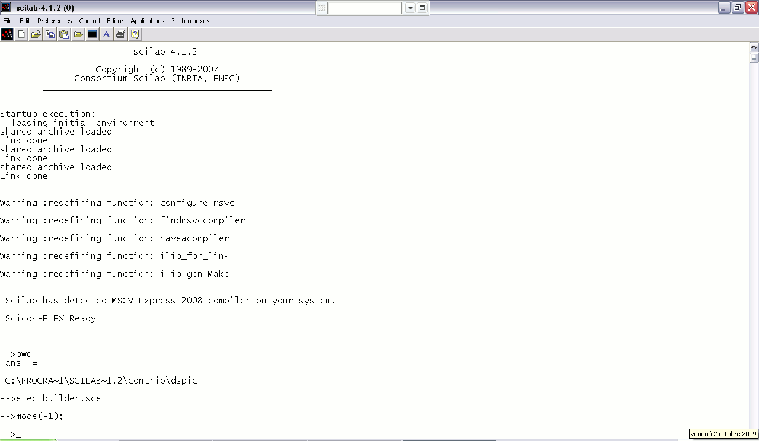Click the 'mode(-1);' command line
This screenshot has height=441, width=759.
coord(31,416)
